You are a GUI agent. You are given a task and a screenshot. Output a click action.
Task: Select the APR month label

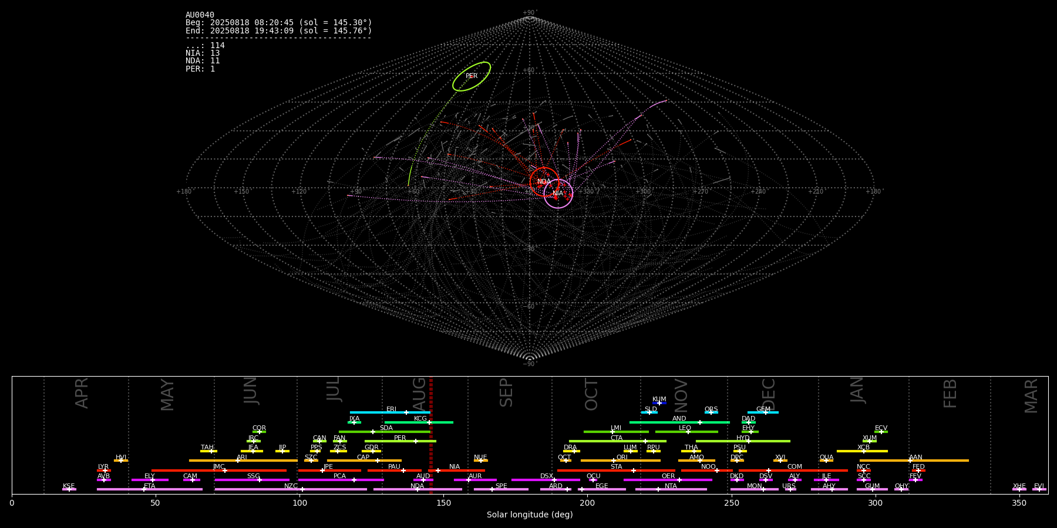82,392
